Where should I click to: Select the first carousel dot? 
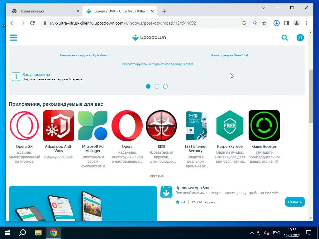(x=148, y=87)
